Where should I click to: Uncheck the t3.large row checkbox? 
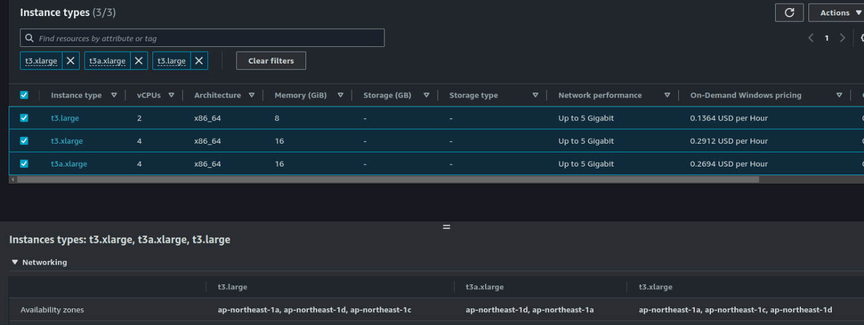pos(24,118)
